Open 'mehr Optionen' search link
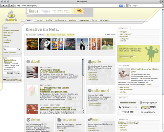The width and height of the screenshot is (164, 132). (10, 53)
